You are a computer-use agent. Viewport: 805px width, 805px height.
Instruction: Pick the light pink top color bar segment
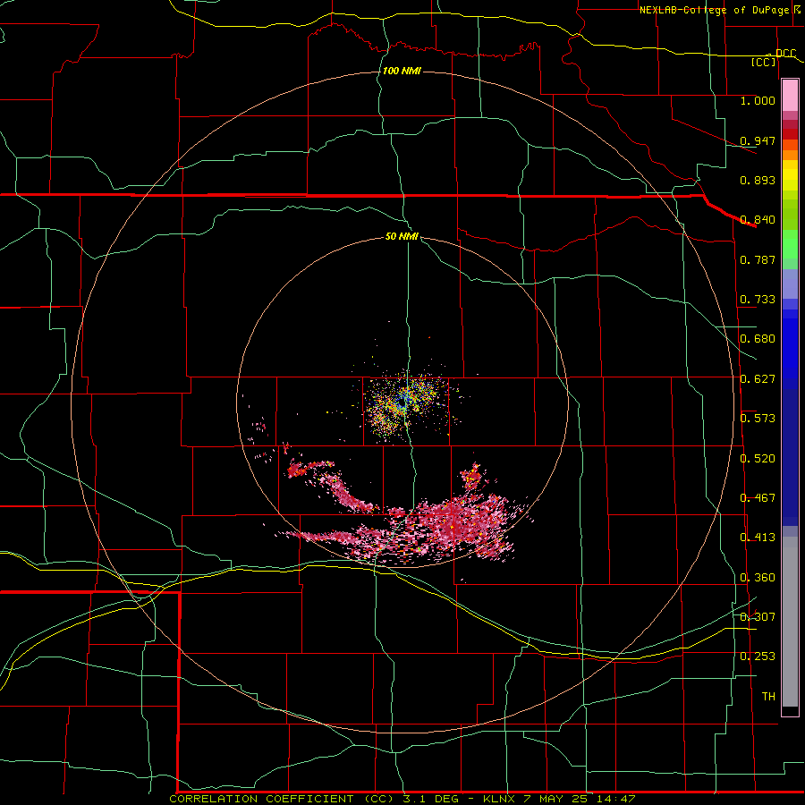pos(790,95)
